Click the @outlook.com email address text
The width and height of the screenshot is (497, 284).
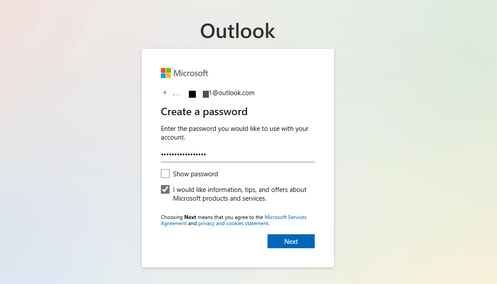point(233,93)
